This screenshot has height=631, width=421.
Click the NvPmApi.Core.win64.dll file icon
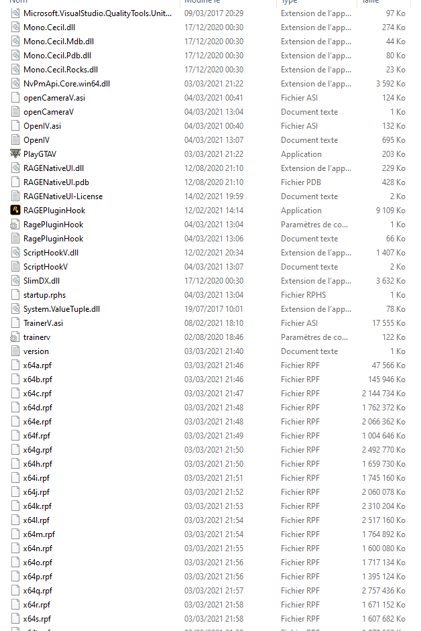[15, 84]
